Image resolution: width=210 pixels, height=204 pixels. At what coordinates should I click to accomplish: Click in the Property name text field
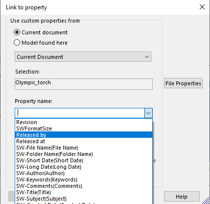(80, 113)
